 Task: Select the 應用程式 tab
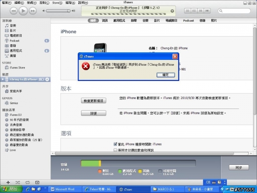119,21
